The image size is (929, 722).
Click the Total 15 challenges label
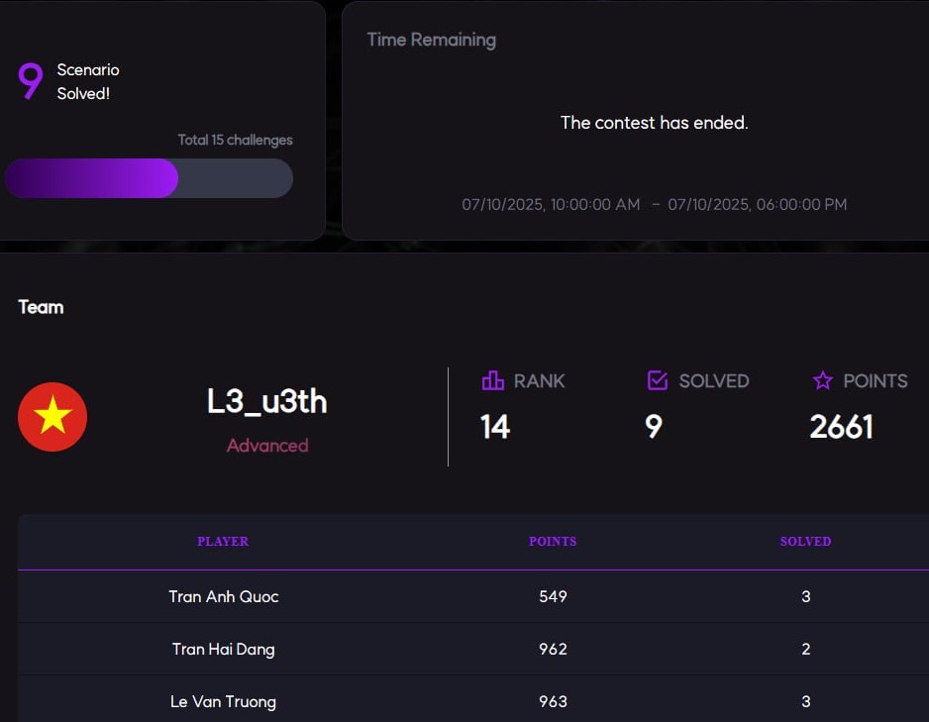click(x=235, y=140)
